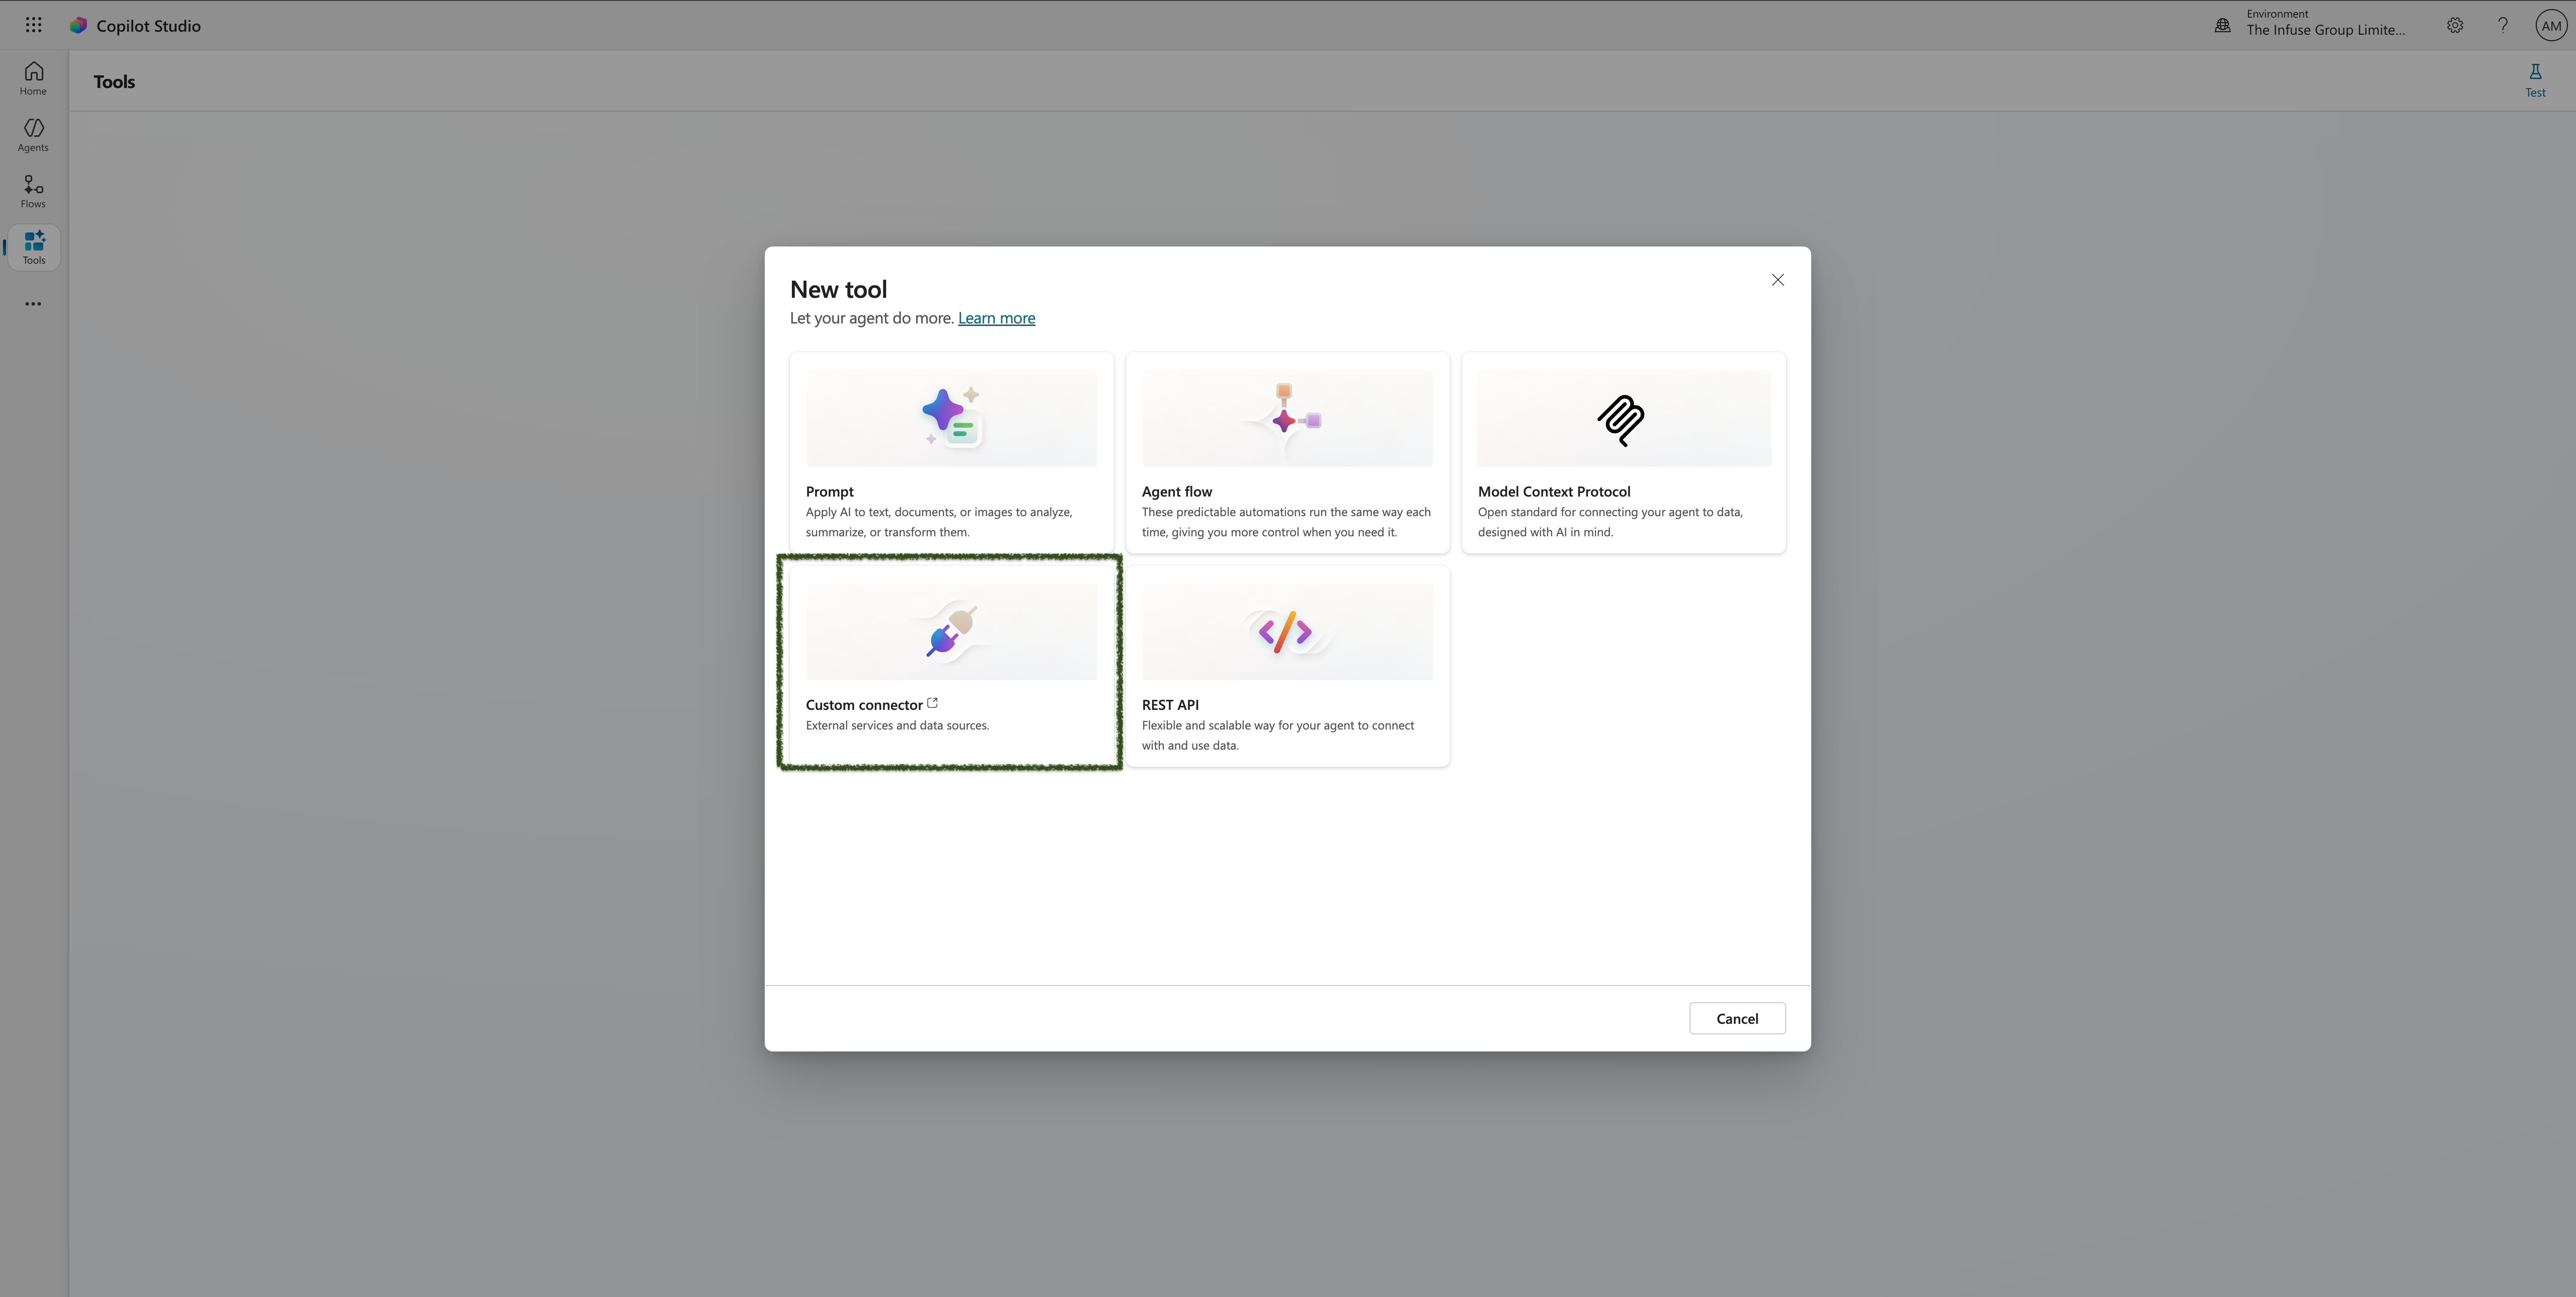Click the environment globe icon
Image resolution: width=2576 pixels, height=1297 pixels.
click(x=2222, y=25)
